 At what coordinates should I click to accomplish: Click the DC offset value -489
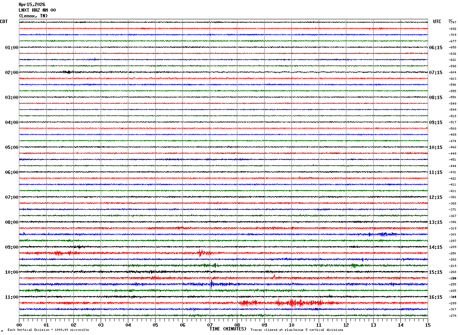click(x=453, y=135)
